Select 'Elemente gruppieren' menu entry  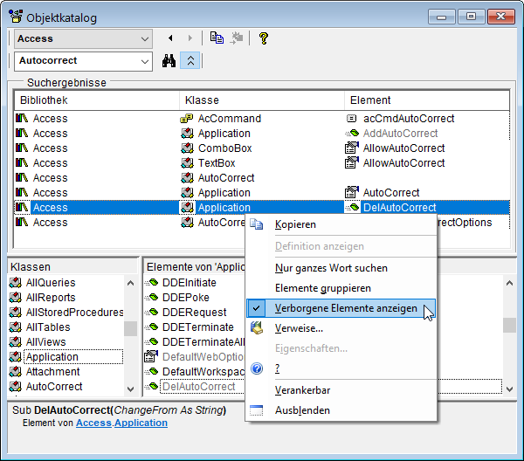coord(322,288)
